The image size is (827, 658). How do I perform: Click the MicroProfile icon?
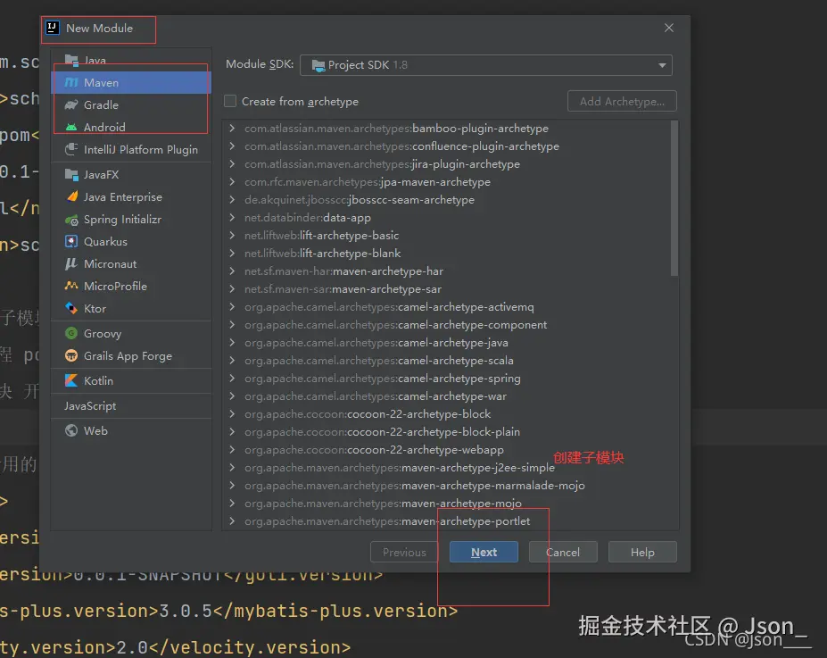coord(71,286)
